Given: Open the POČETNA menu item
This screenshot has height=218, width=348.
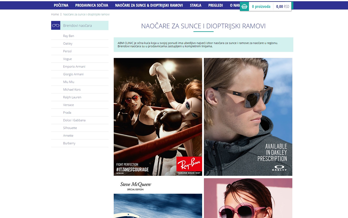Looking at the screenshot, I should coord(61,5).
